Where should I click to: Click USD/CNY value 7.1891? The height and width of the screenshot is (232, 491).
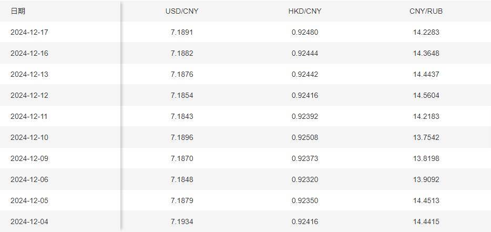pyautogui.click(x=182, y=32)
